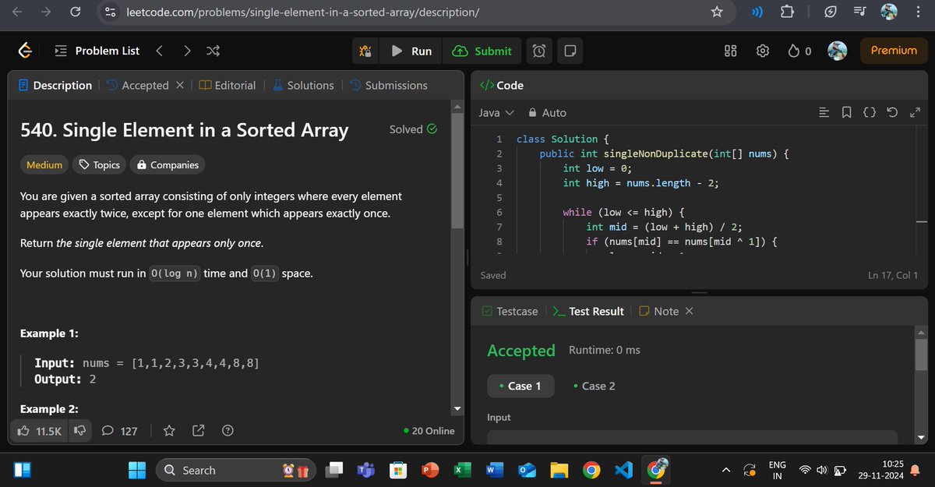
Task: Switch to the Testcase tab
Action: [510, 311]
